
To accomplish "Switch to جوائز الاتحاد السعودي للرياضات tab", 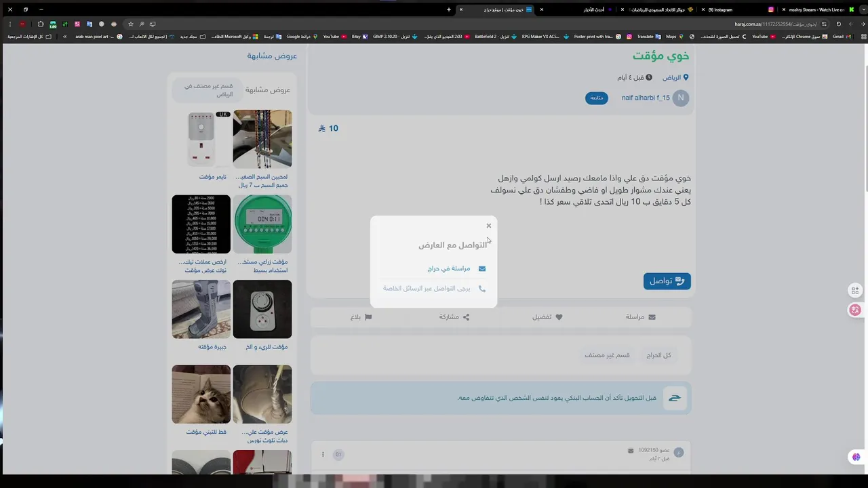I will click(x=658, y=9).
